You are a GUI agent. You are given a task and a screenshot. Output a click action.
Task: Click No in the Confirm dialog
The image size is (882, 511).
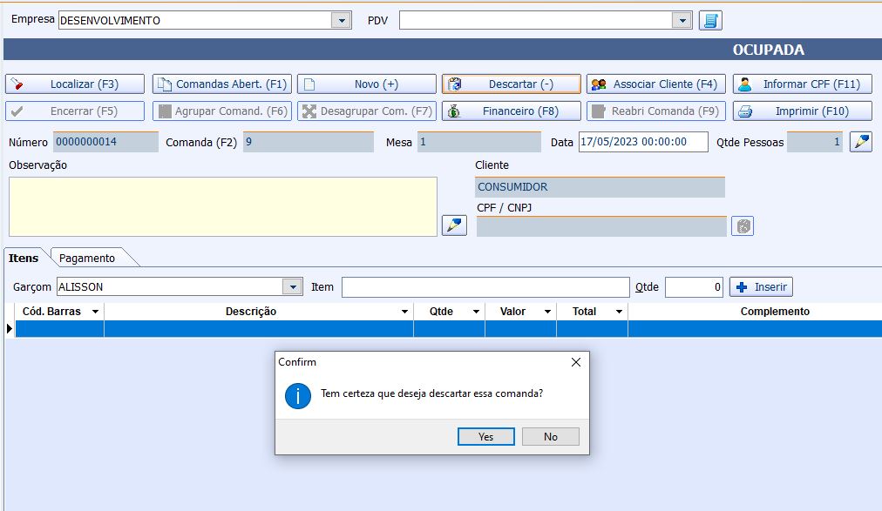[550, 436]
